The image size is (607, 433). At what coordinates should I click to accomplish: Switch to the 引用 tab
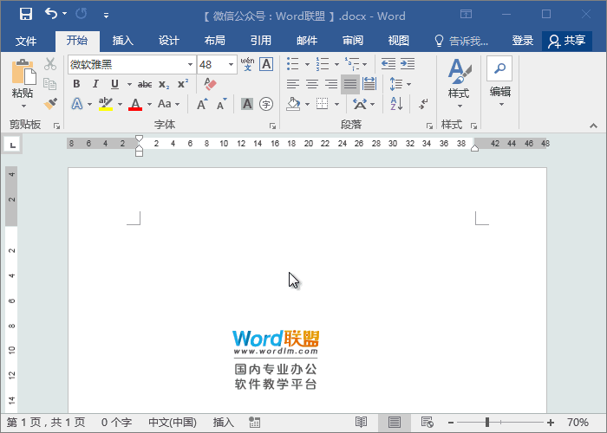point(260,41)
